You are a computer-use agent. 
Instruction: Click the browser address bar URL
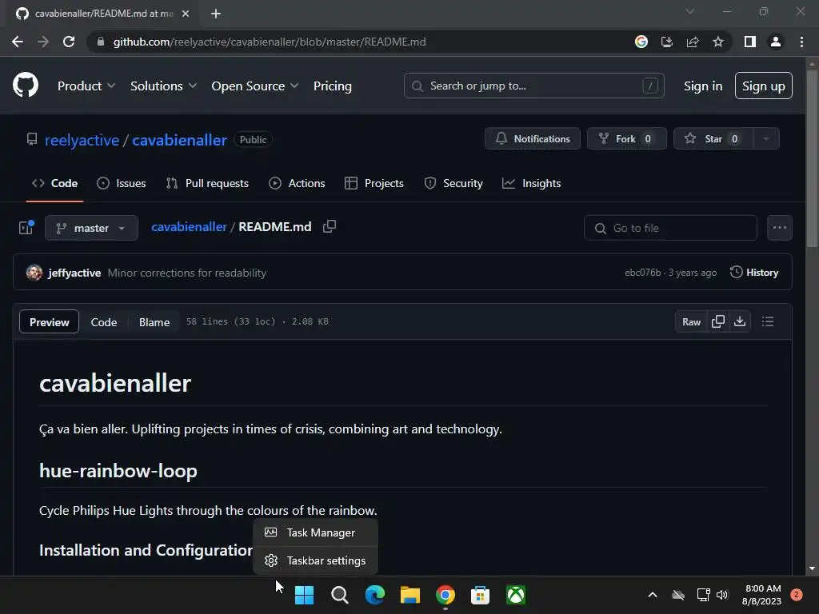(270, 42)
